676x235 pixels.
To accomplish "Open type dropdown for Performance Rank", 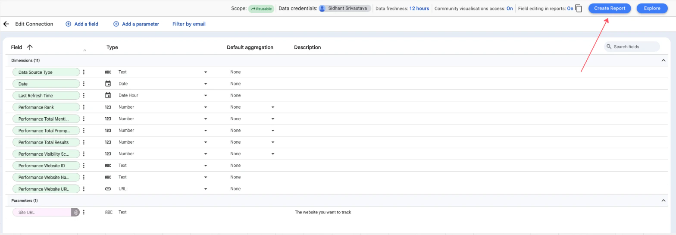I will point(206,107).
